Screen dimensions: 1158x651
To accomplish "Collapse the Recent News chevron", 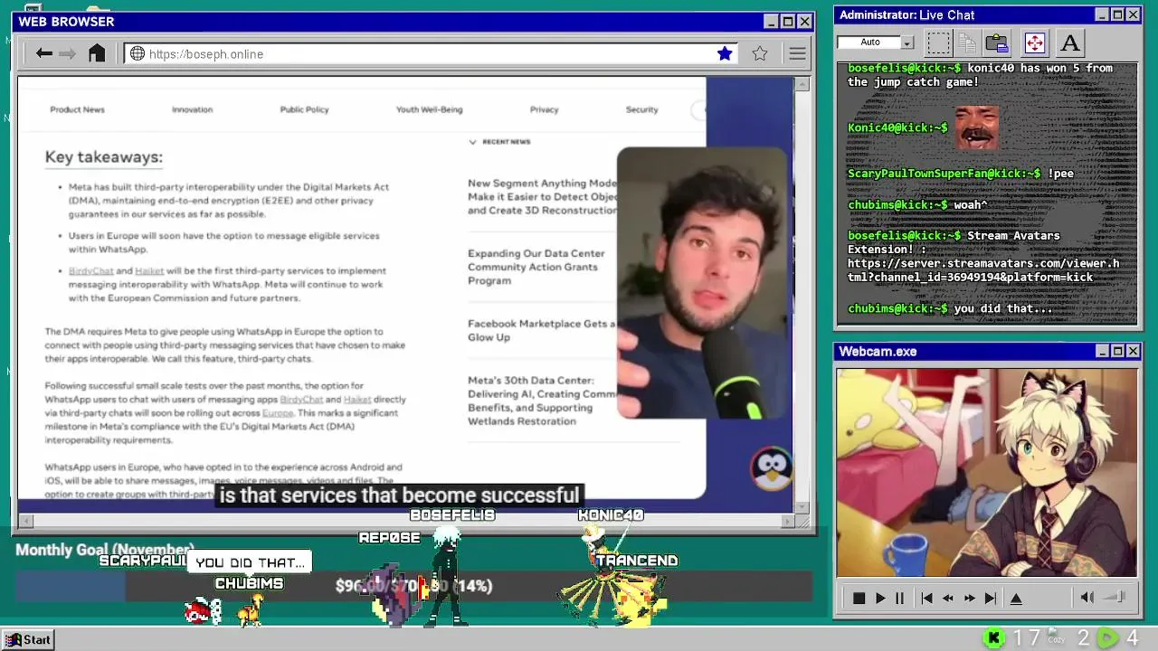I will 472,142.
